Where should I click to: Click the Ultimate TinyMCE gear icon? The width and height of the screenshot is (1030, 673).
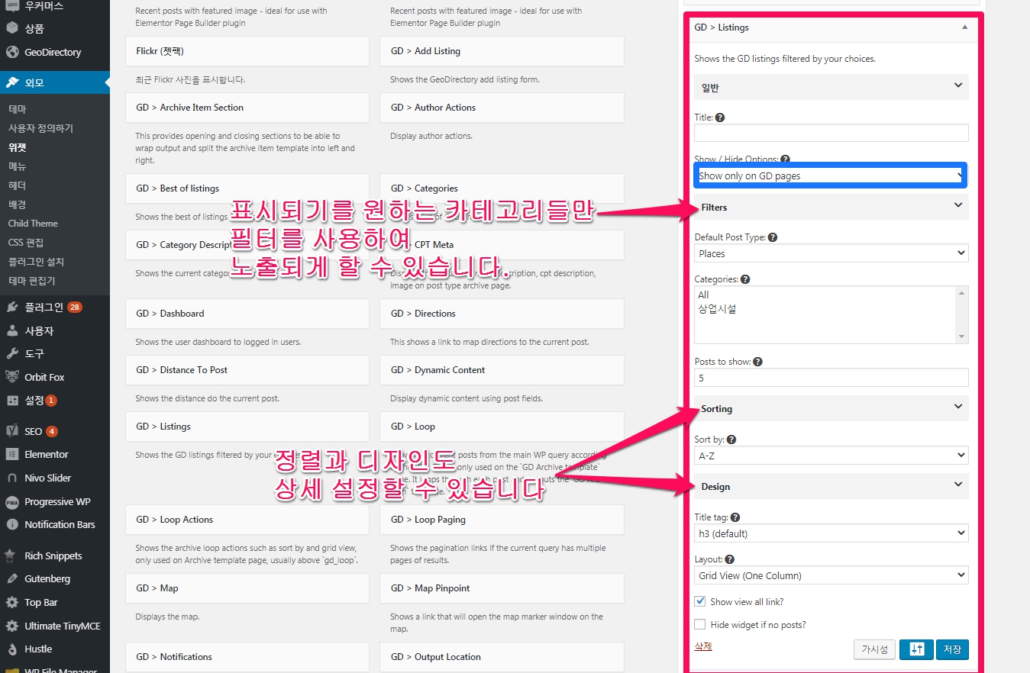11,626
